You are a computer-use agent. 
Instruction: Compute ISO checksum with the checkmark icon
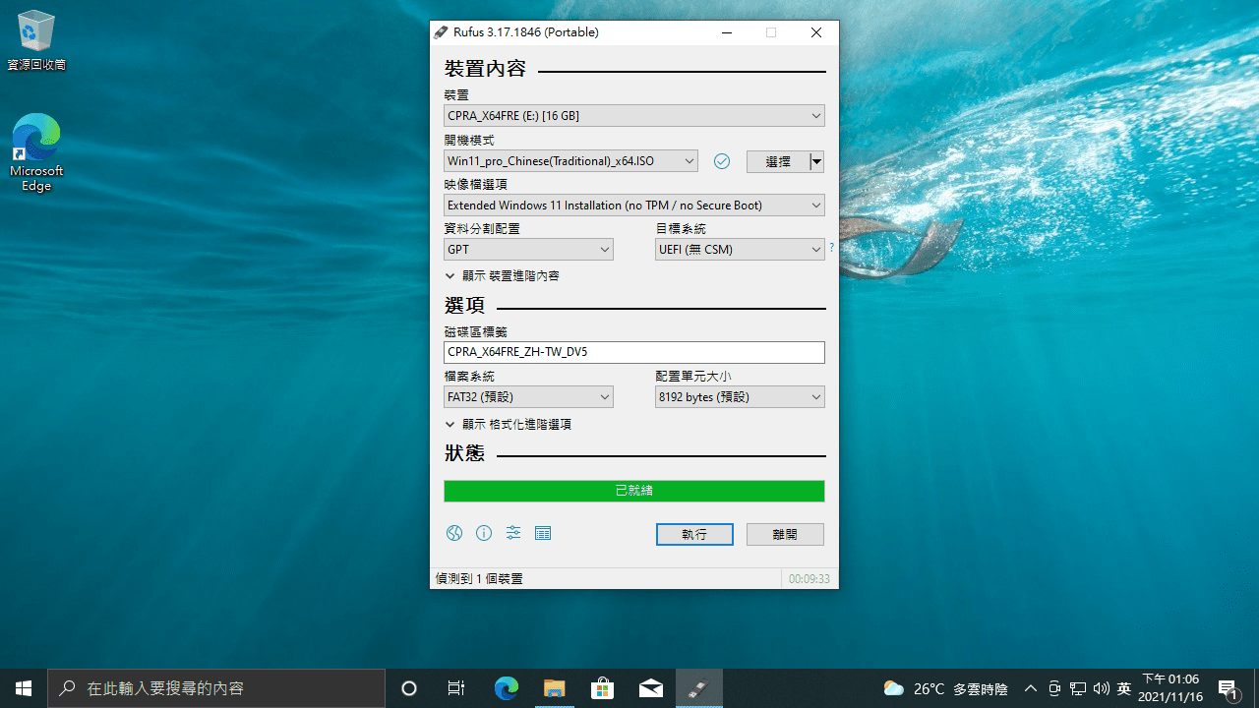tap(721, 160)
